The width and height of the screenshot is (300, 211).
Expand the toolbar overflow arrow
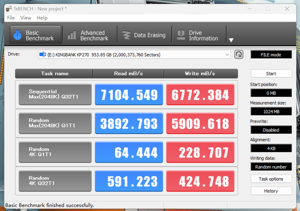(x=231, y=40)
